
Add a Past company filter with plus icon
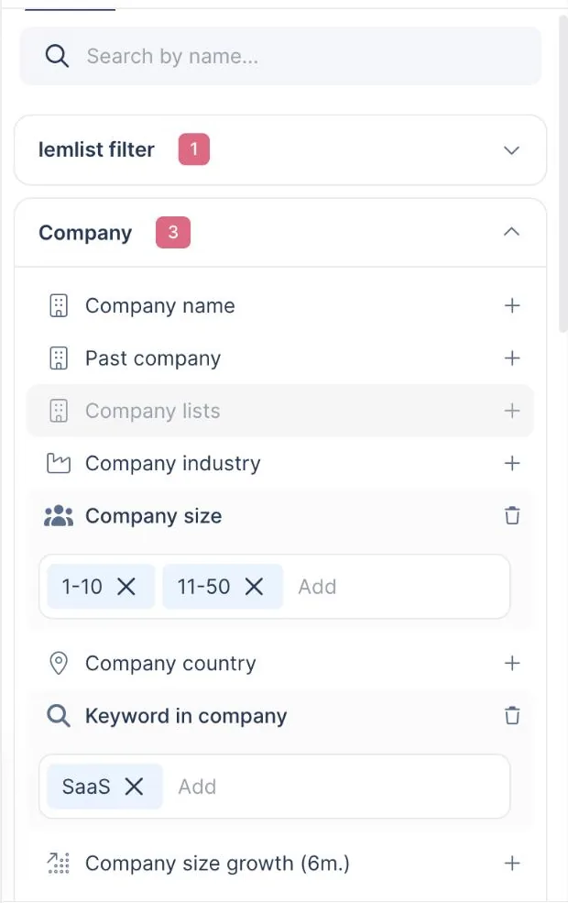click(x=511, y=358)
